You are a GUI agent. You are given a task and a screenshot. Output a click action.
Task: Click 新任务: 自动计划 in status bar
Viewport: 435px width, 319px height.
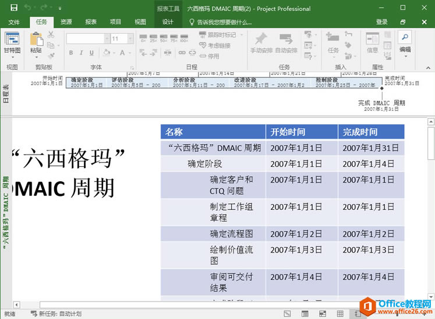[x=56, y=314]
